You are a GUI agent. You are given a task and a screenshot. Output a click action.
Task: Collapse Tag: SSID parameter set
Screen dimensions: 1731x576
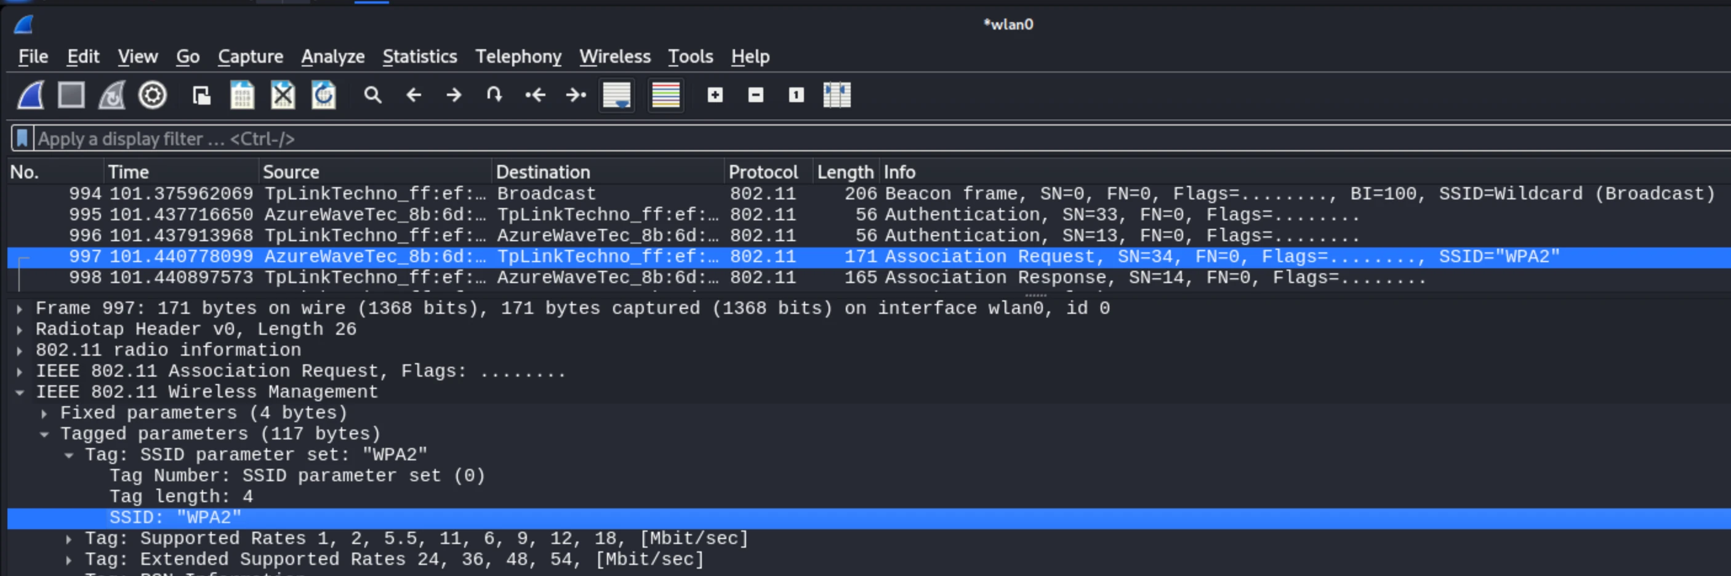tap(68, 455)
